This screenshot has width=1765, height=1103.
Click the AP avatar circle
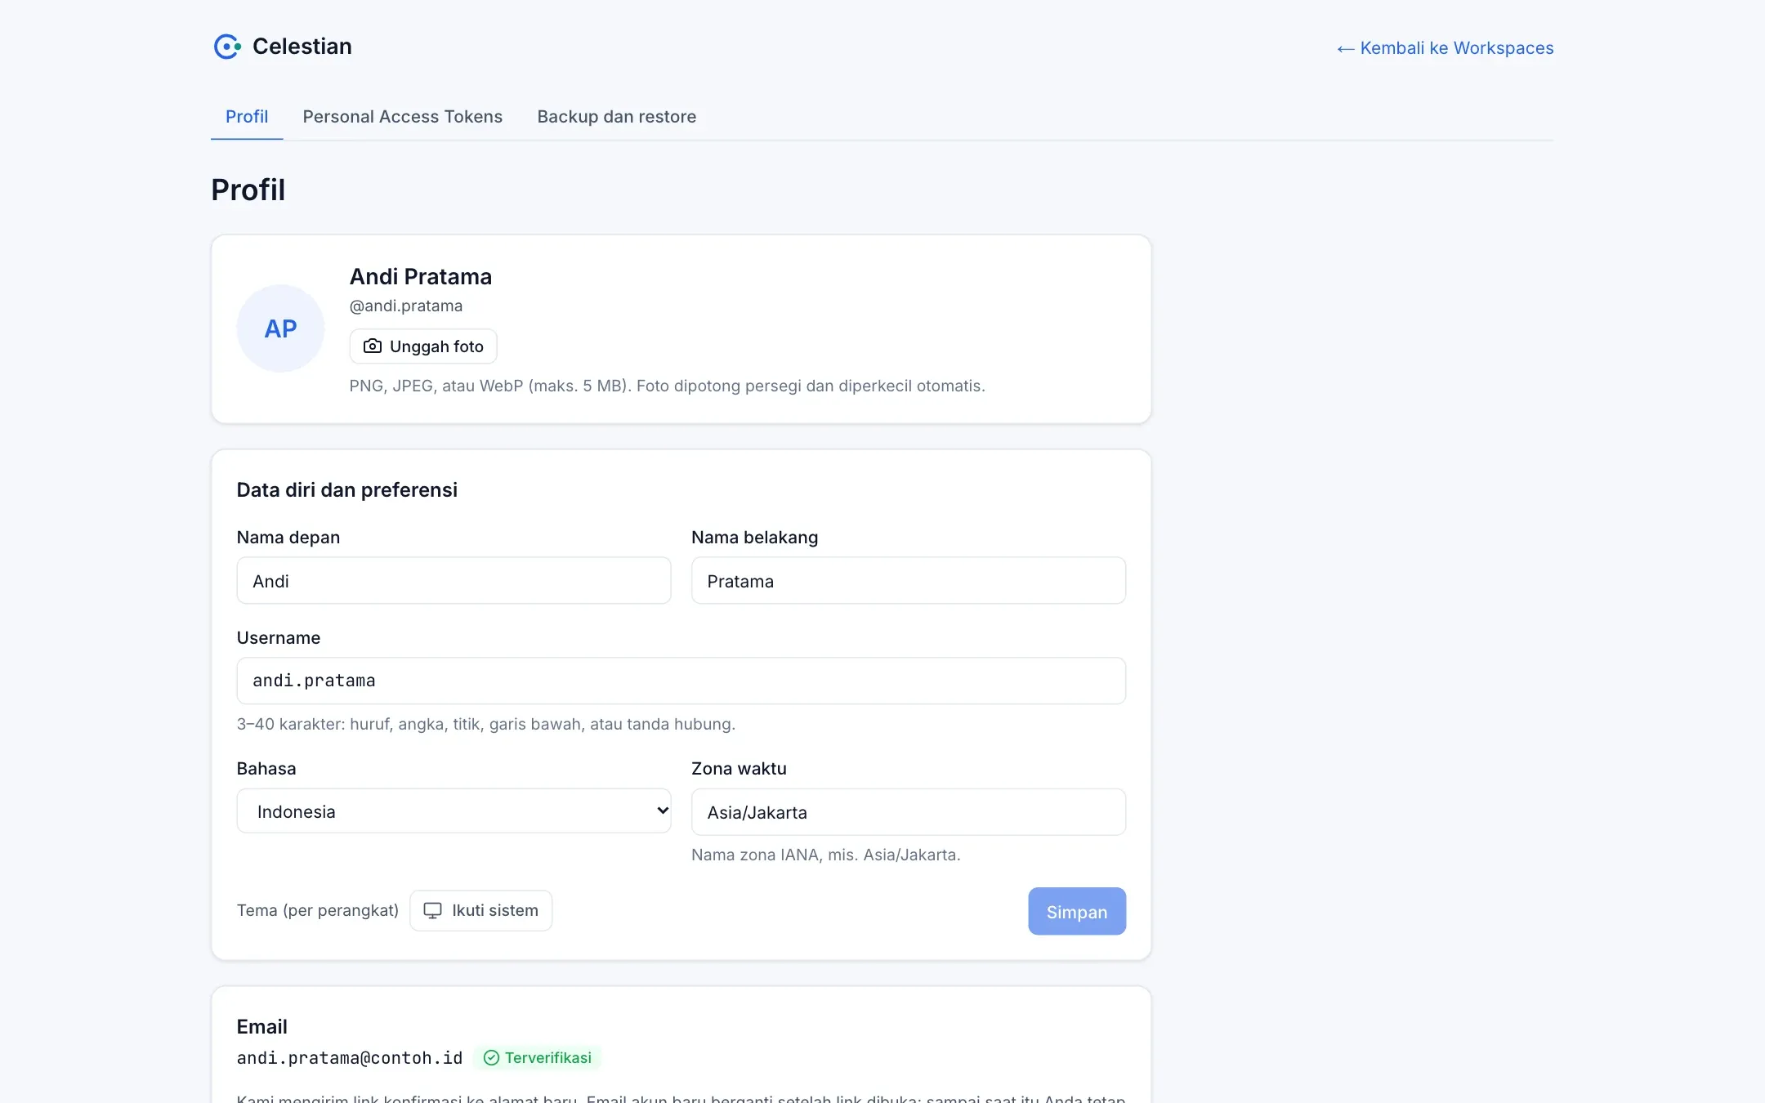[x=280, y=328]
